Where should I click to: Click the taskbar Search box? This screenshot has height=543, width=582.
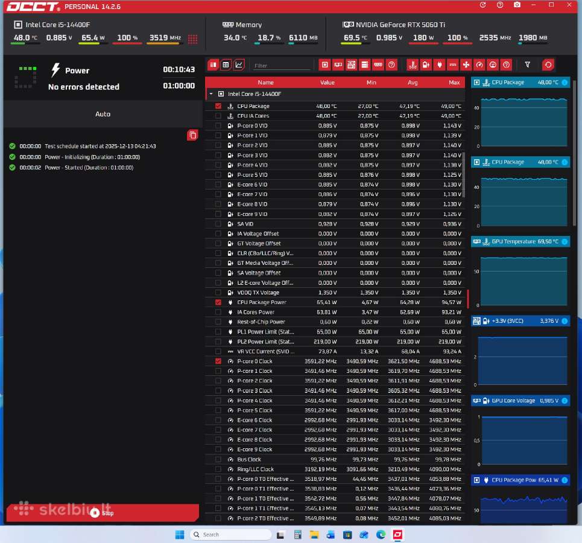(x=230, y=535)
